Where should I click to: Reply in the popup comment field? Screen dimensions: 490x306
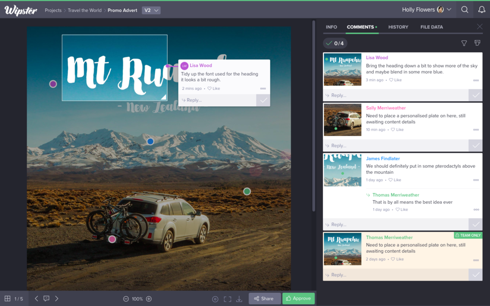click(x=218, y=100)
